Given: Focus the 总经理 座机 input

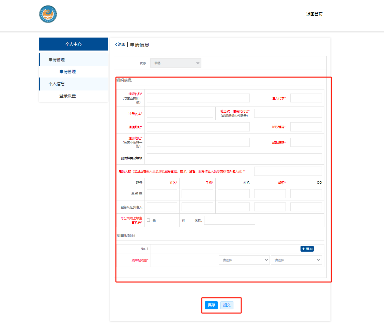Looking at the screenshot, I should 234,194.
